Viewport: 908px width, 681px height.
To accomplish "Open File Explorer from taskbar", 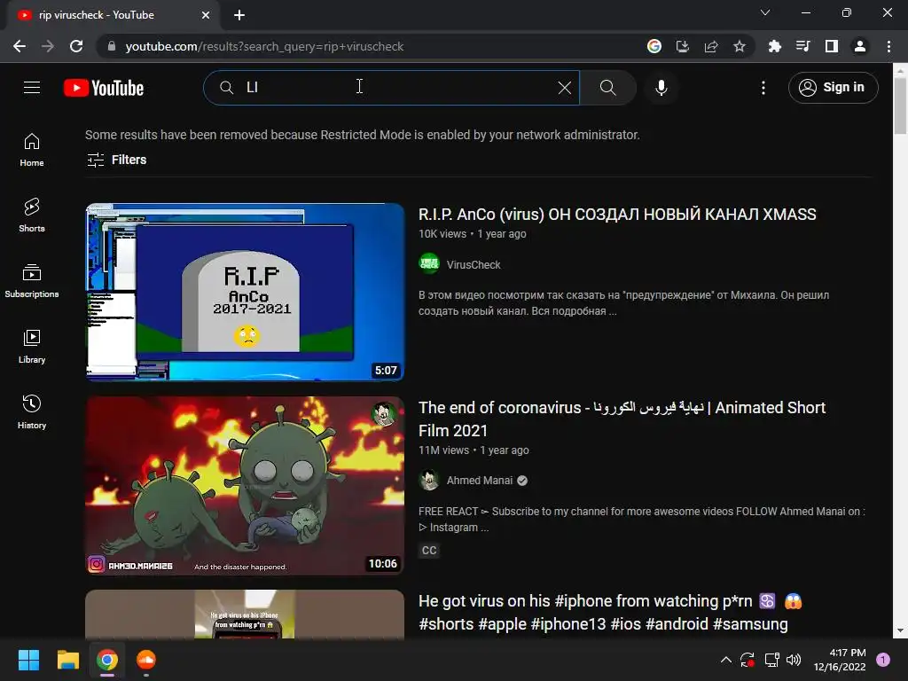I will click(67, 660).
